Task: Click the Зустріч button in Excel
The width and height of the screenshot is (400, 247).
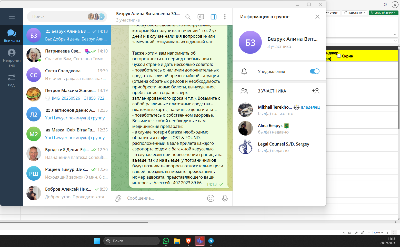Action: point(333,13)
